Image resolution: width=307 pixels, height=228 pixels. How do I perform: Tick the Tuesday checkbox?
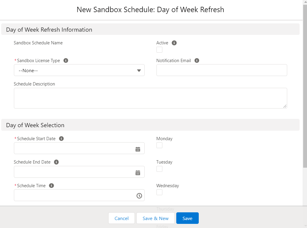pos(159,169)
